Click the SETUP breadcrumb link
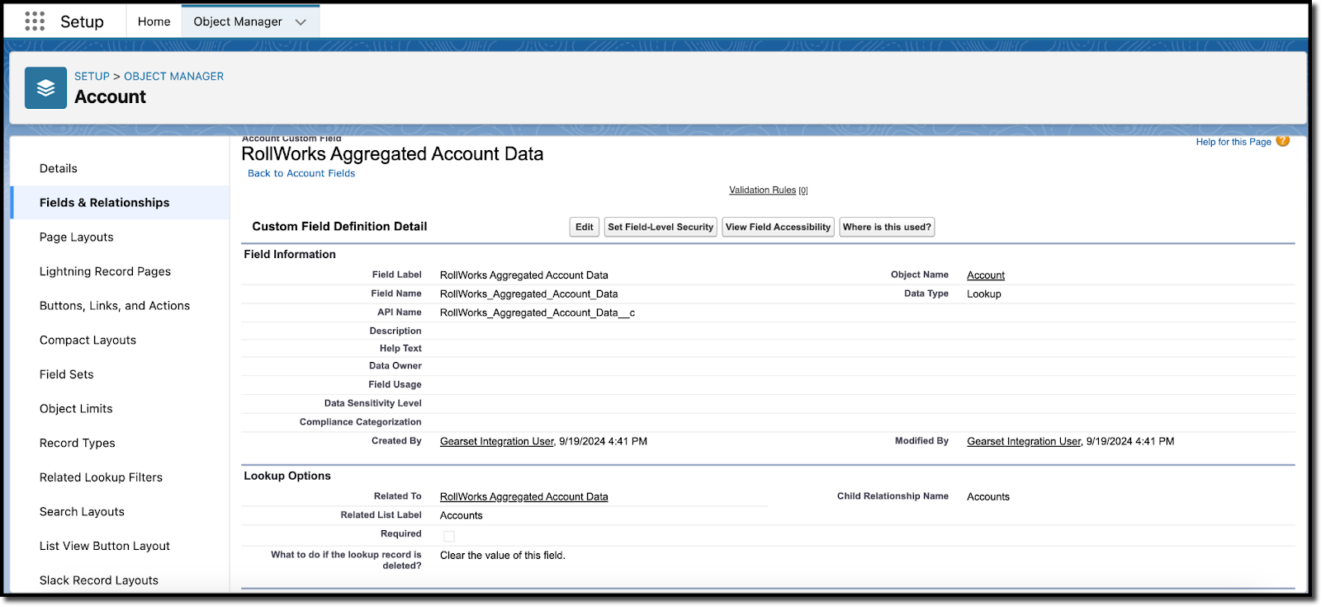 [x=92, y=76]
